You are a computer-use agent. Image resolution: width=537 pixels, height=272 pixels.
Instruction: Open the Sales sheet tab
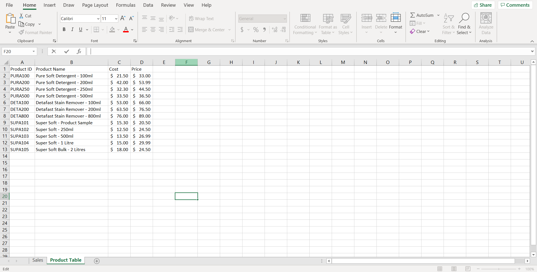point(38,260)
